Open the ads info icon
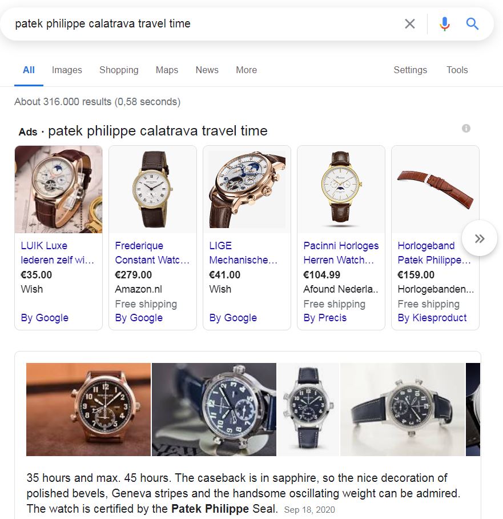 click(466, 129)
